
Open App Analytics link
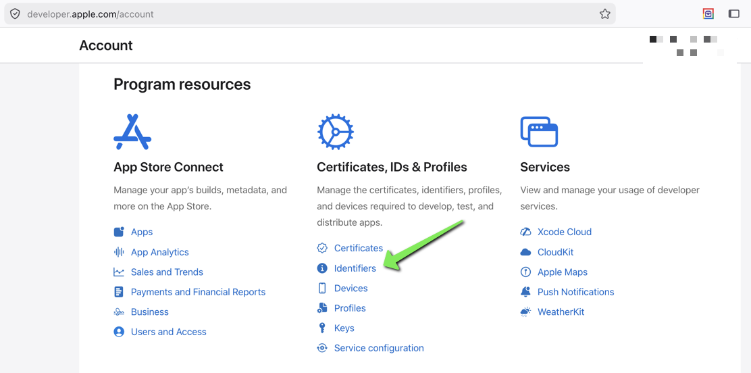160,252
